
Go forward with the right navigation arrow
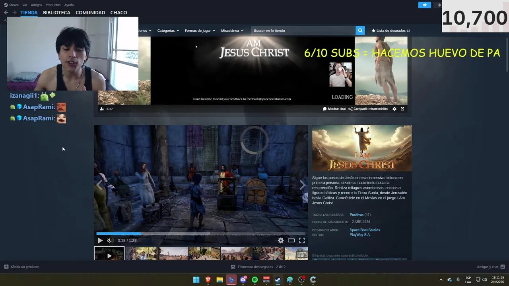click(x=14, y=13)
